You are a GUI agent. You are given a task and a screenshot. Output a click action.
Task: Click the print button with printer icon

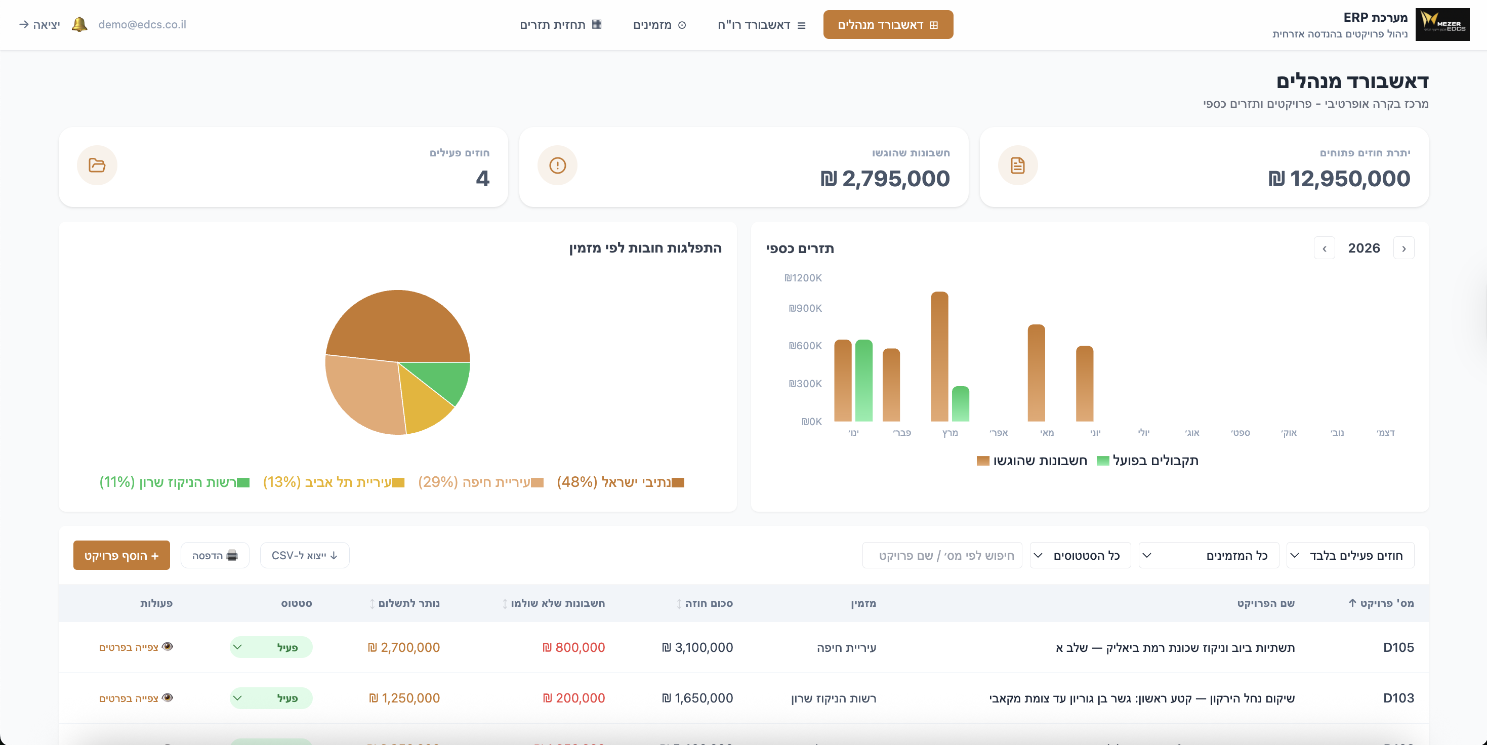coord(215,555)
